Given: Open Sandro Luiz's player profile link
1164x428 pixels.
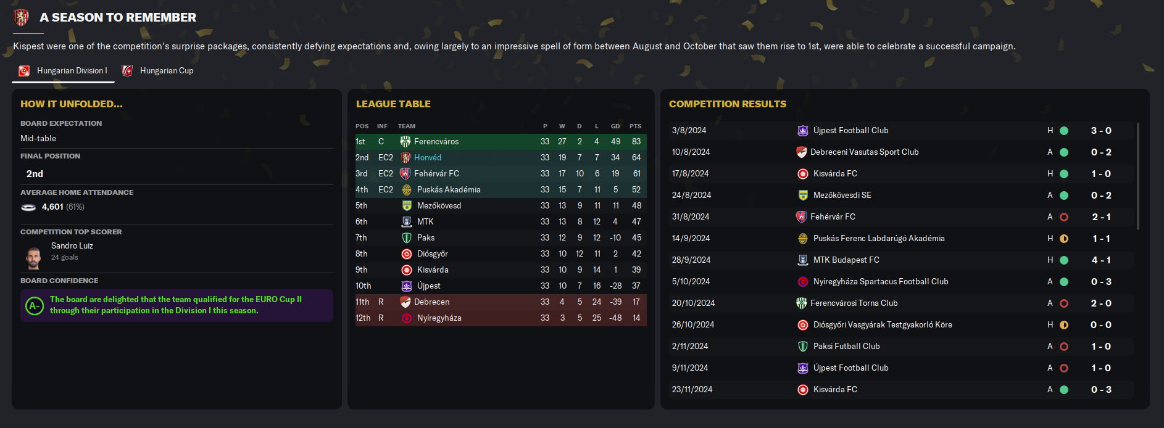Looking at the screenshot, I should point(72,245).
